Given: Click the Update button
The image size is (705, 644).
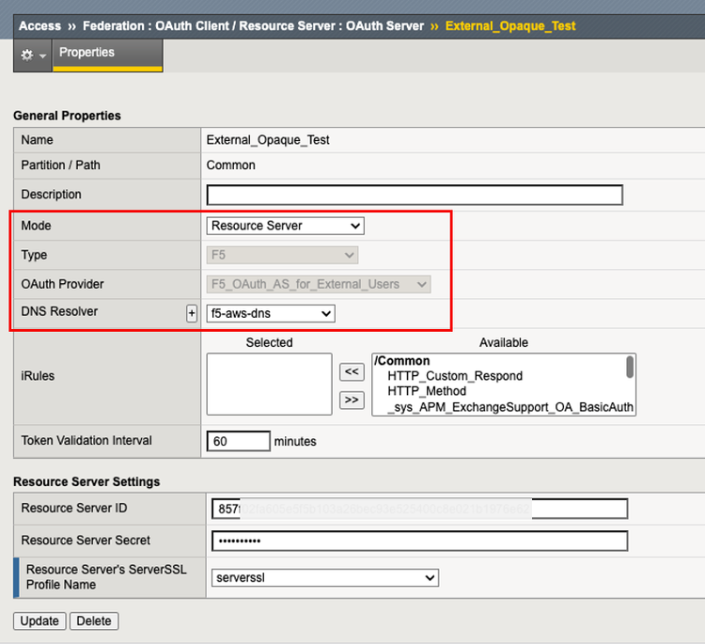Looking at the screenshot, I should click(39, 620).
